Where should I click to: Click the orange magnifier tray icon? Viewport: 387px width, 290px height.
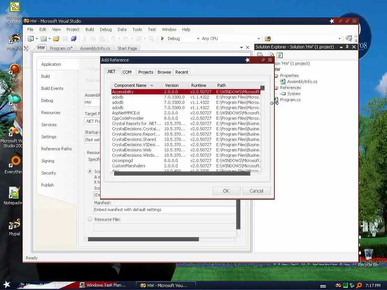point(359,285)
